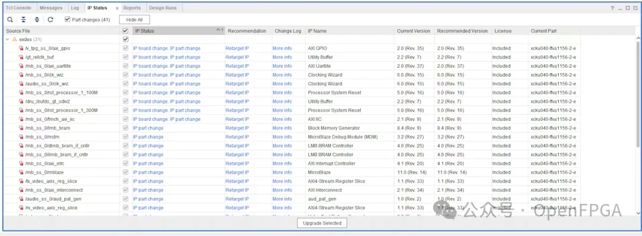
Task: Open the search tool in IP Status toolbar
Action: 10,19
